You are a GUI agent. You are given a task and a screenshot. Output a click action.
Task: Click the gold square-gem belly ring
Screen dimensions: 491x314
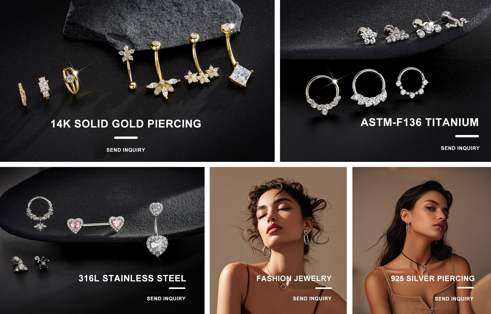point(237,55)
